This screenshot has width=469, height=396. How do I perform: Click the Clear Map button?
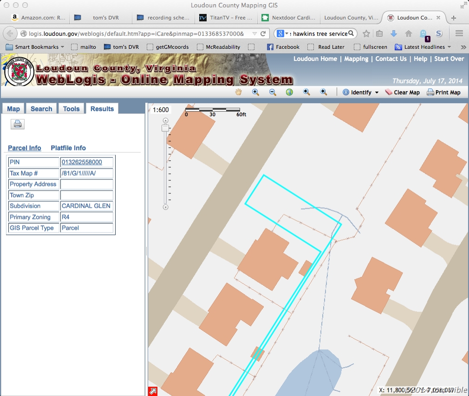[x=402, y=92]
